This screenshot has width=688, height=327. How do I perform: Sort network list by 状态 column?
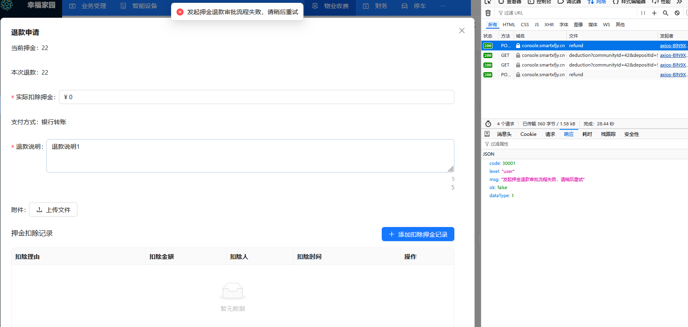point(490,36)
